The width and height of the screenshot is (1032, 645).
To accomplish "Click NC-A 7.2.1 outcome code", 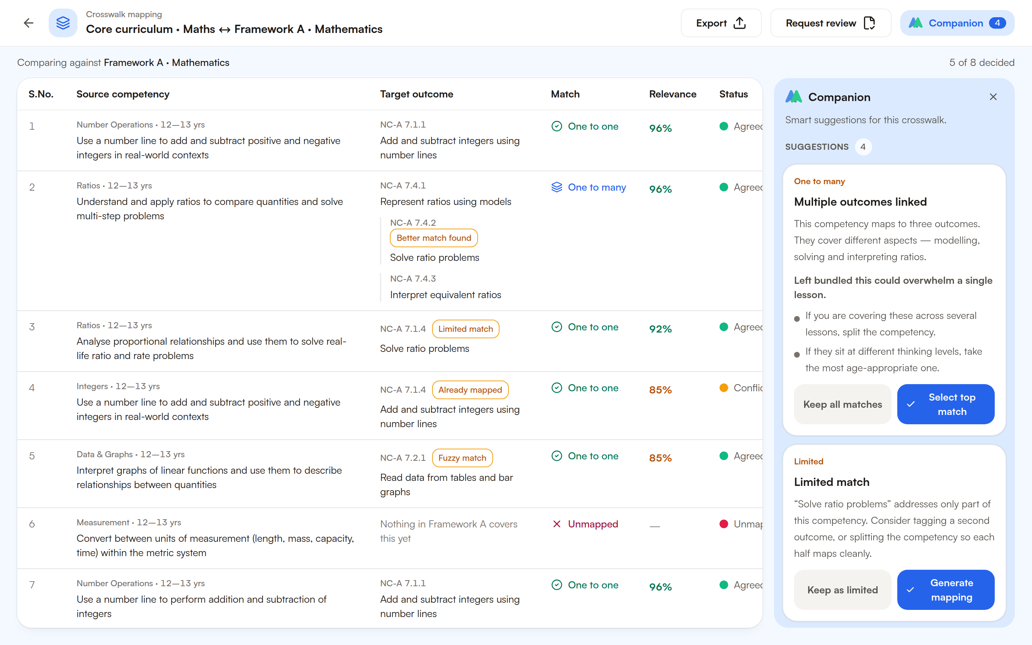I will click(402, 458).
